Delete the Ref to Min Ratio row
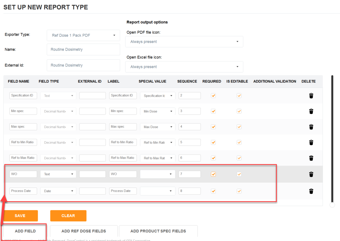Viewport: 340px width, 241px height. coord(311,142)
